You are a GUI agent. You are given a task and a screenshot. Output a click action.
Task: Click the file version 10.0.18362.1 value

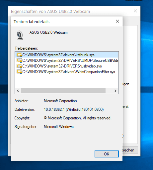pos(74,109)
